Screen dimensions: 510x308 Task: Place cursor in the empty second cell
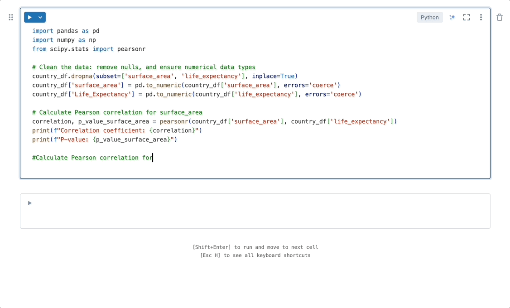point(181,211)
